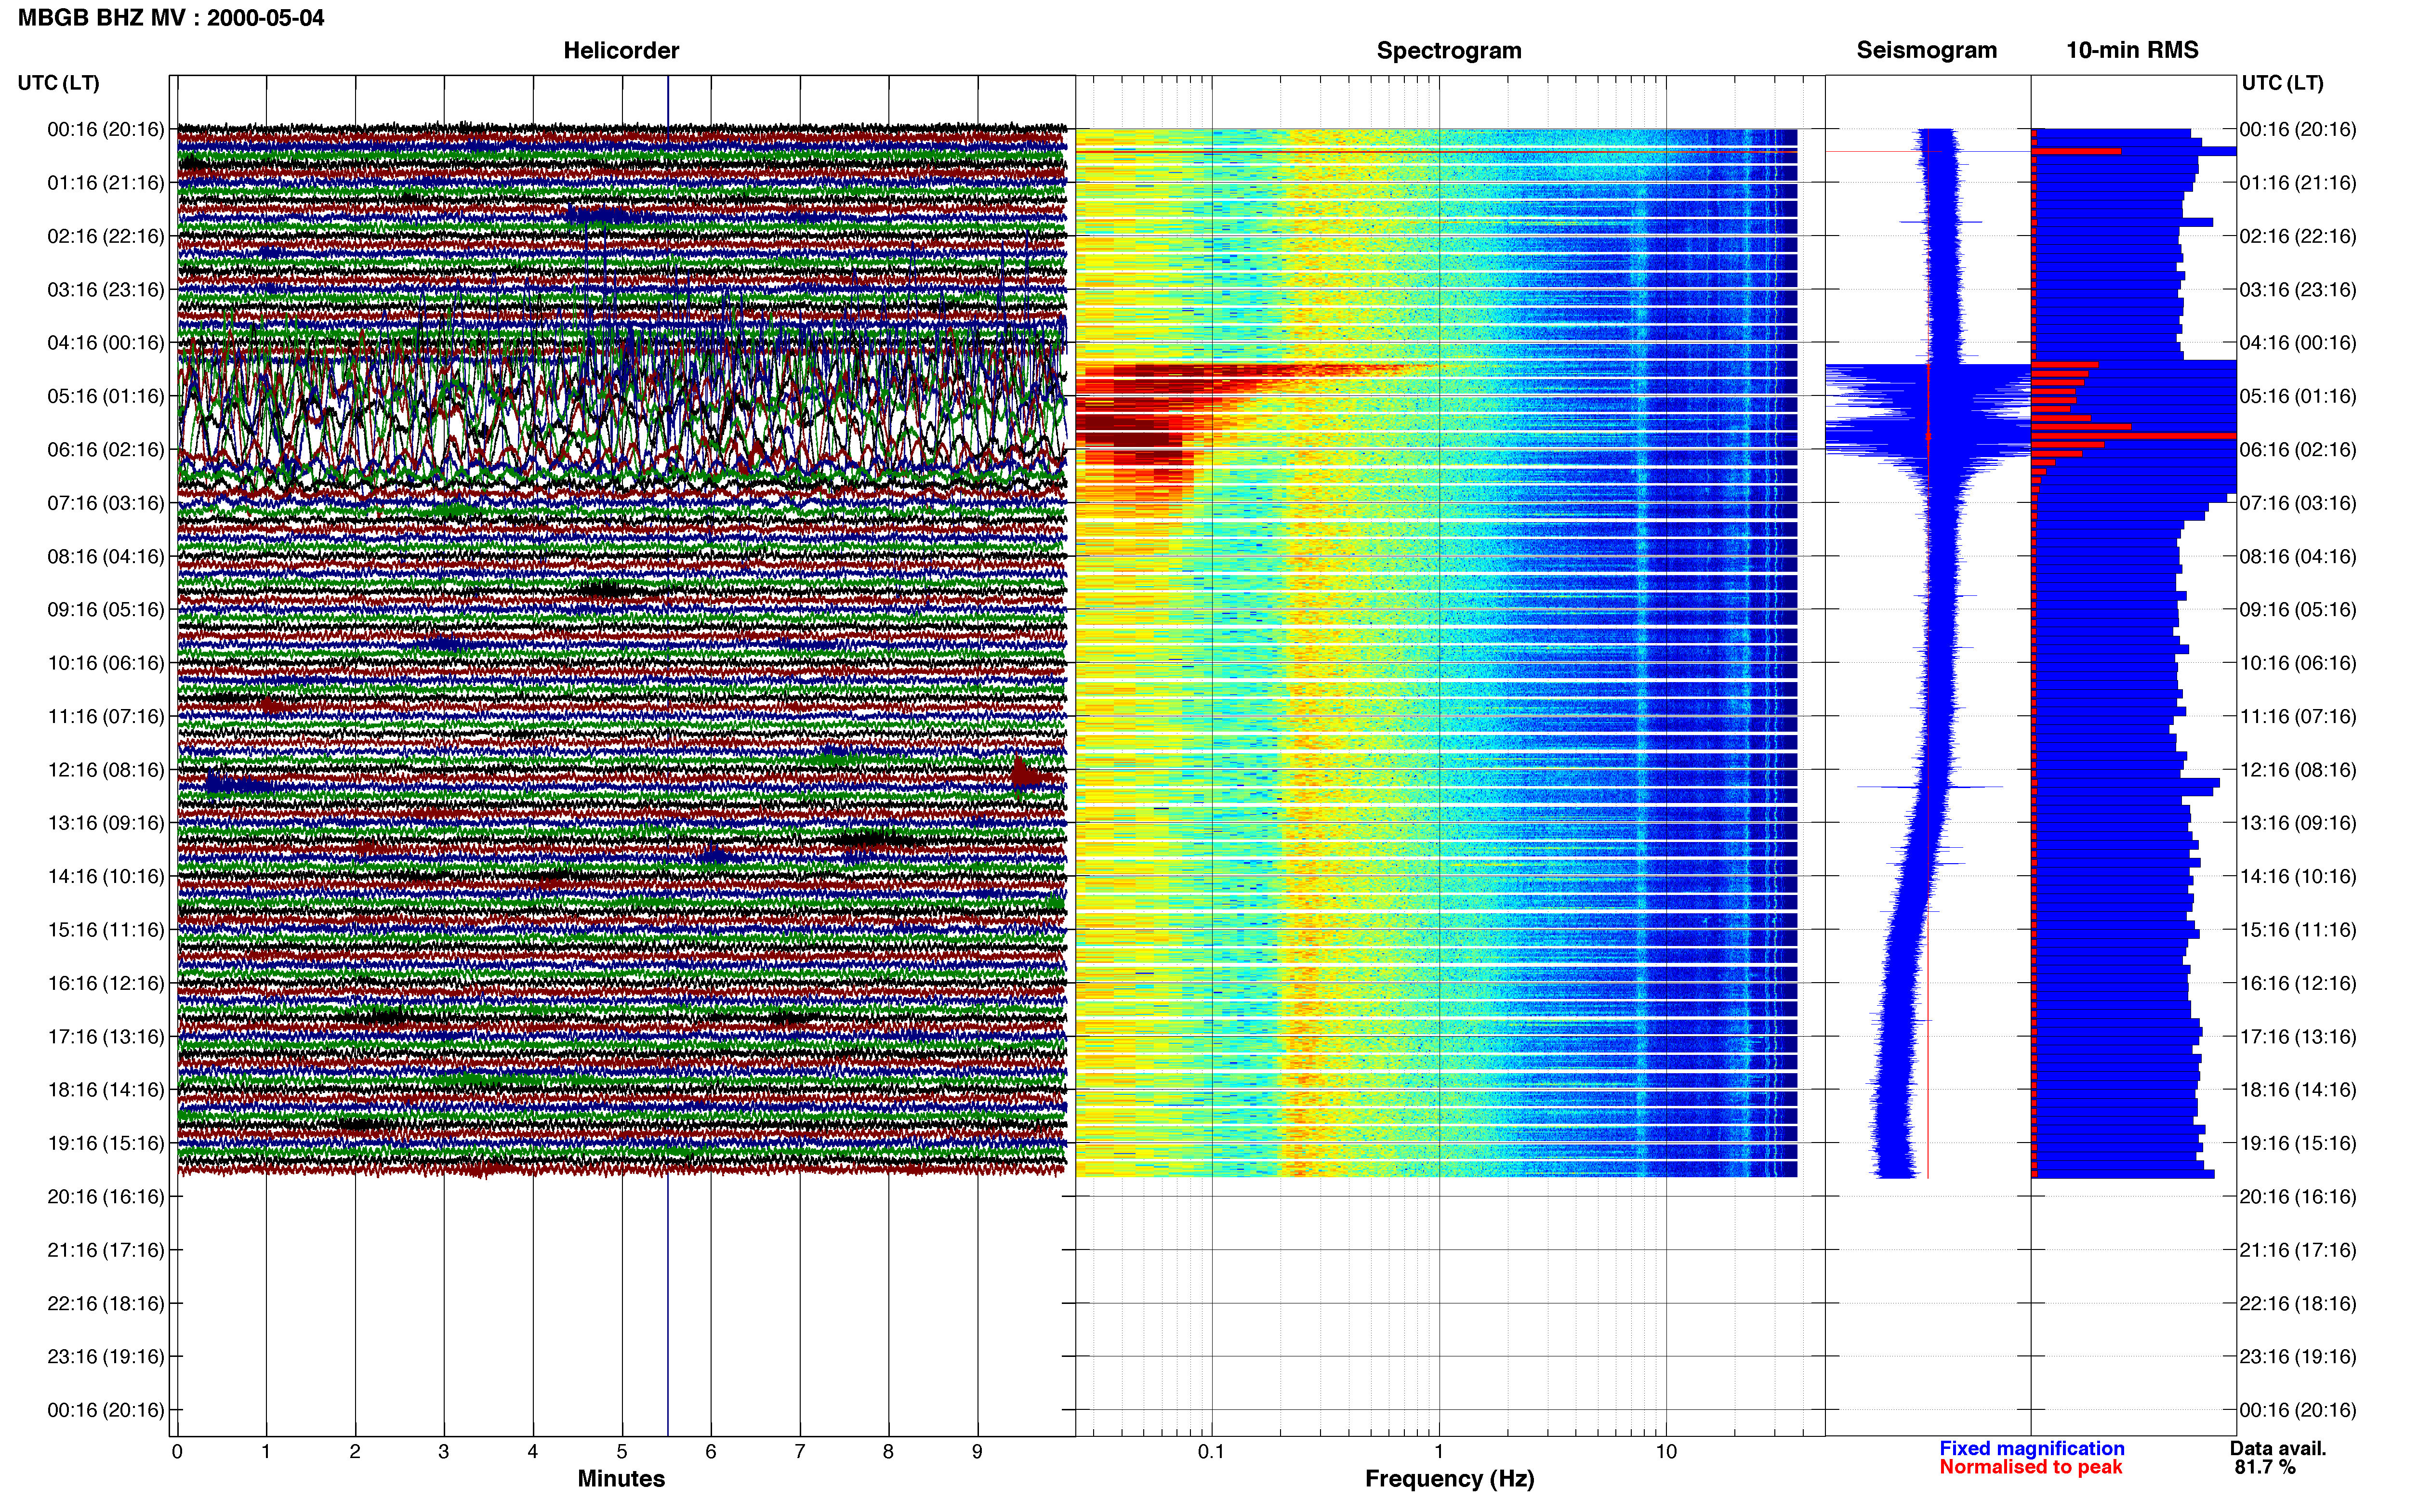Click left time label '08:16 (04:16)'

105,556
